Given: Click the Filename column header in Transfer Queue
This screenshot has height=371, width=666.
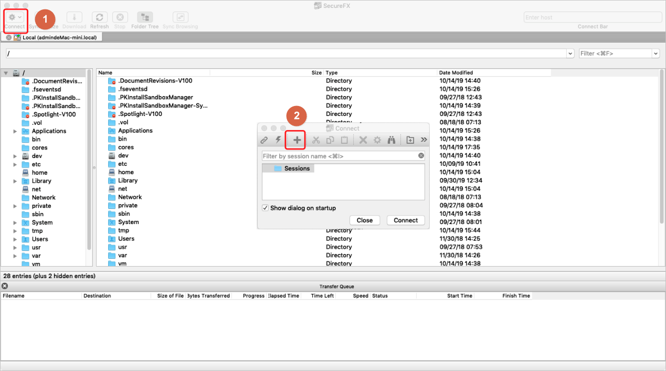Looking at the screenshot, I should (41, 296).
